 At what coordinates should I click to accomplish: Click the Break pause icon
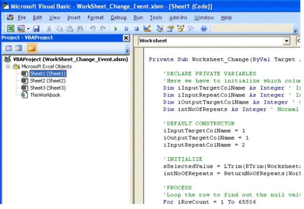[x=126, y=29]
